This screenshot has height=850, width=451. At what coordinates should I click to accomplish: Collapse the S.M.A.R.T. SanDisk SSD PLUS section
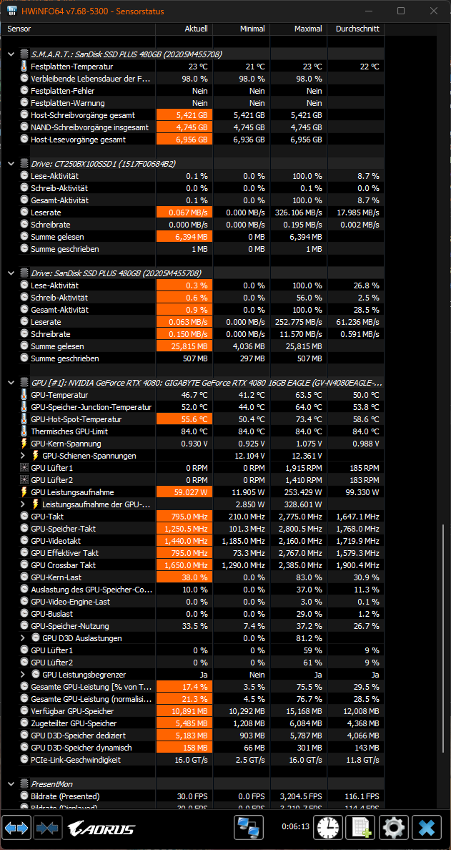click(11, 54)
